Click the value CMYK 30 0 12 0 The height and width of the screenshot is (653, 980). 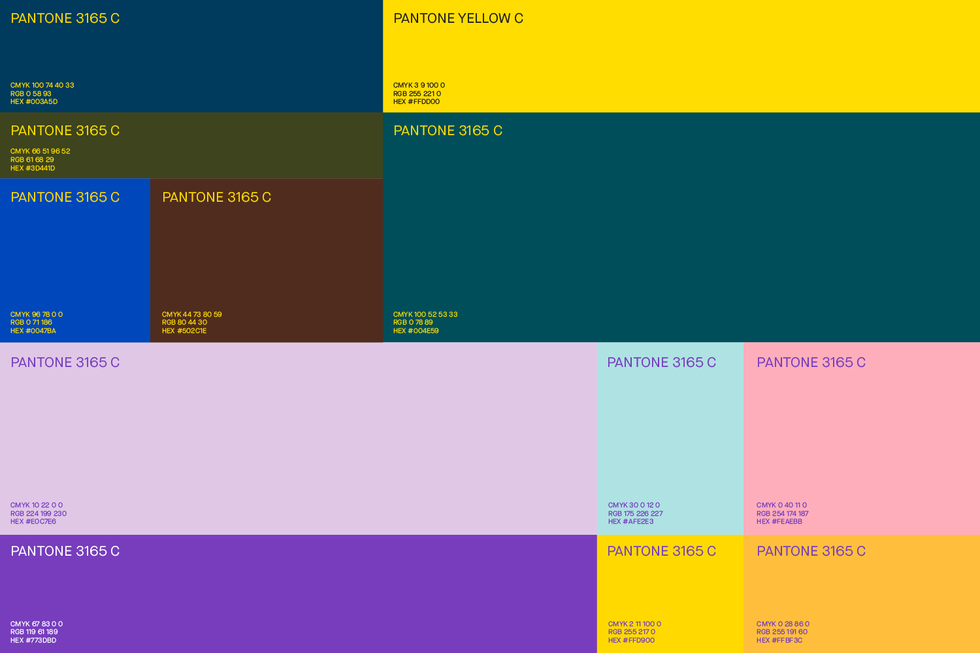[x=634, y=505]
